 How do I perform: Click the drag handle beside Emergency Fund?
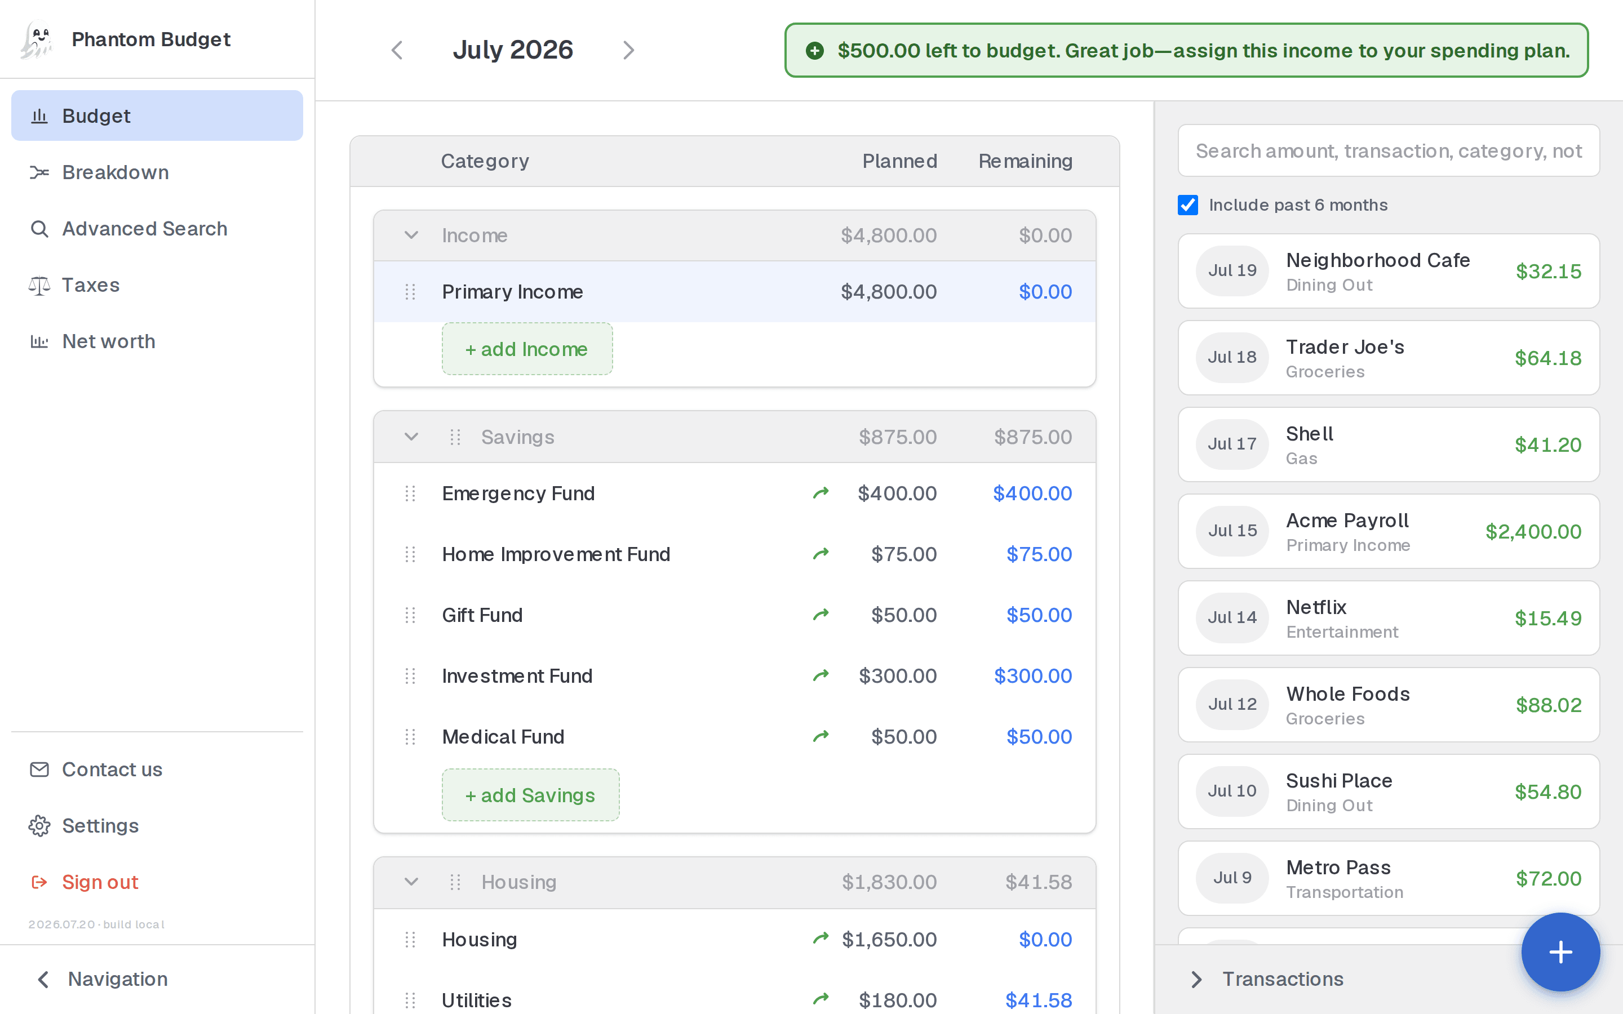coord(410,493)
